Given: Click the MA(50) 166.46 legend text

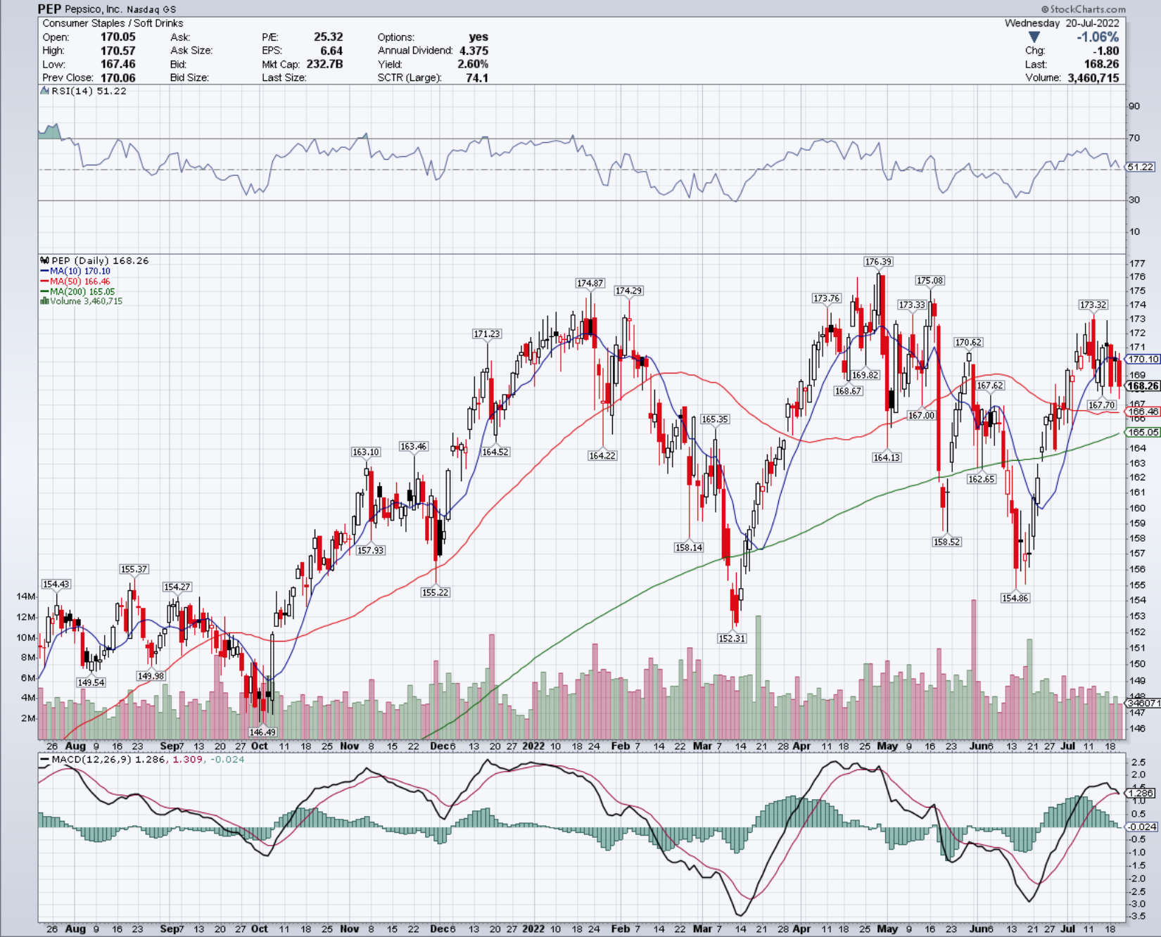Looking at the screenshot, I should point(80,281).
